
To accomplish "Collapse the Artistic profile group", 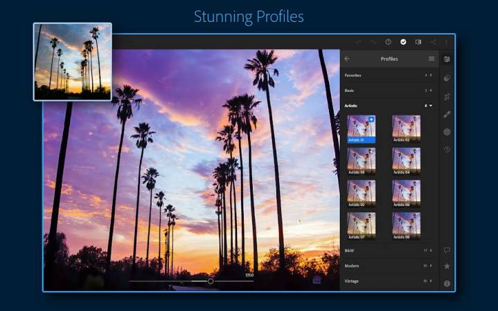I will click(431, 106).
